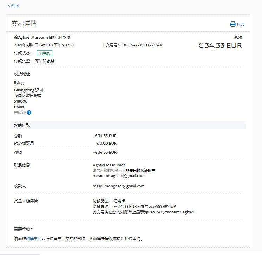Click the email in the 收款人 row
Screen dimensions: 262x255
pyautogui.click(x=118, y=186)
